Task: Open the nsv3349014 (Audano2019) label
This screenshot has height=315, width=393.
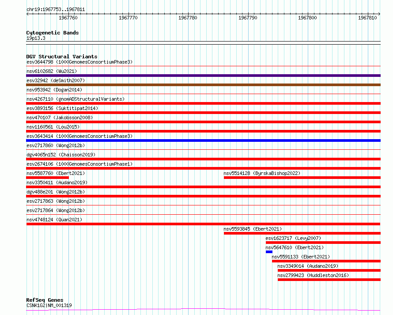Action: 308,266
